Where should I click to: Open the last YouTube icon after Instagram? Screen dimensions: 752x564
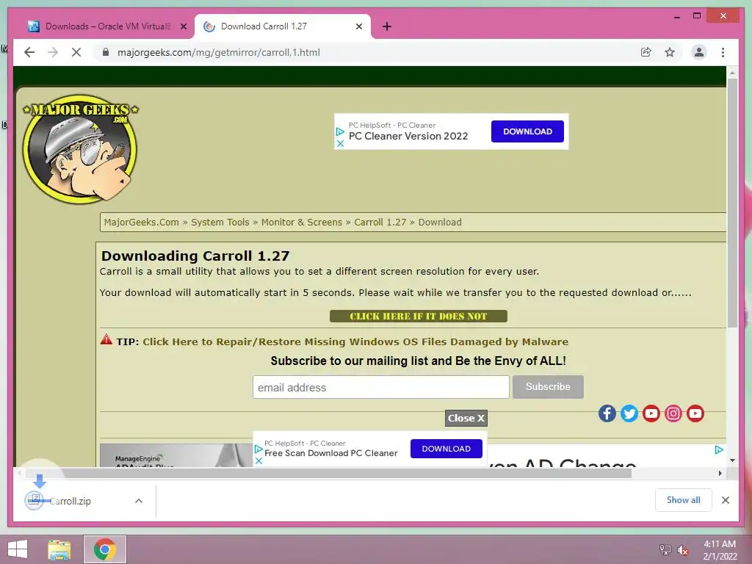[695, 413]
